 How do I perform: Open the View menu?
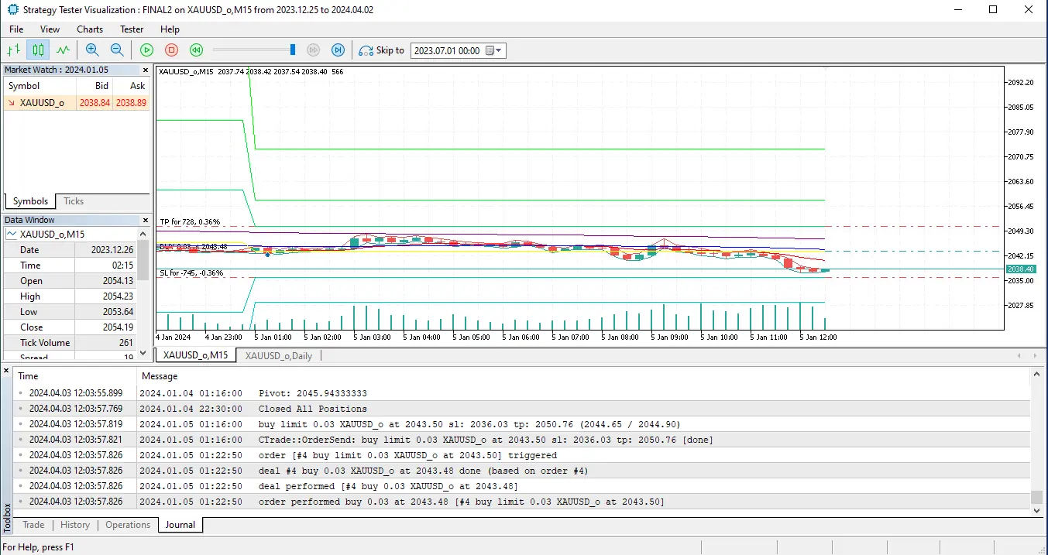tap(50, 29)
